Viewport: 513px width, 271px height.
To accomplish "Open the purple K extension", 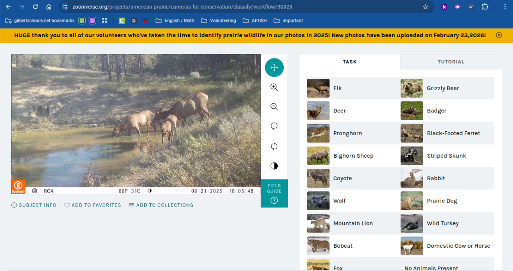I will click(x=444, y=7).
